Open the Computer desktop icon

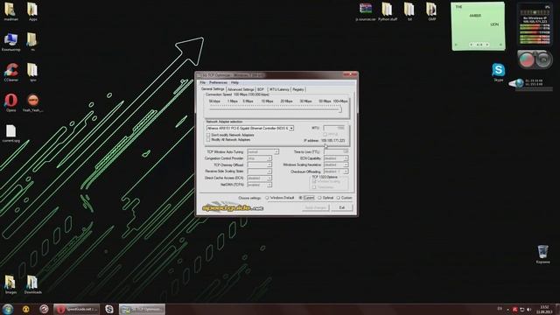pos(10,42)
